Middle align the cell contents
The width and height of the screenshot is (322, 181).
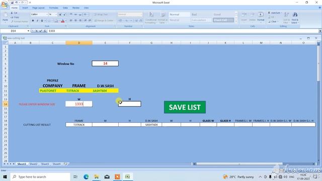coord(75,15)
